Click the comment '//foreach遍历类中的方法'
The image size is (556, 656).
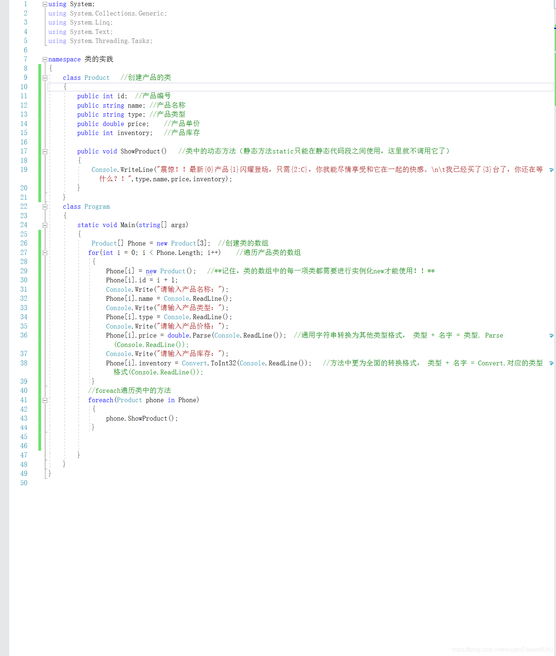click(130, 391)
